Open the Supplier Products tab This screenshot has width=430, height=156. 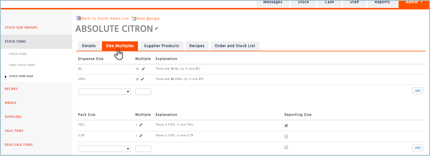pos(161,46)
